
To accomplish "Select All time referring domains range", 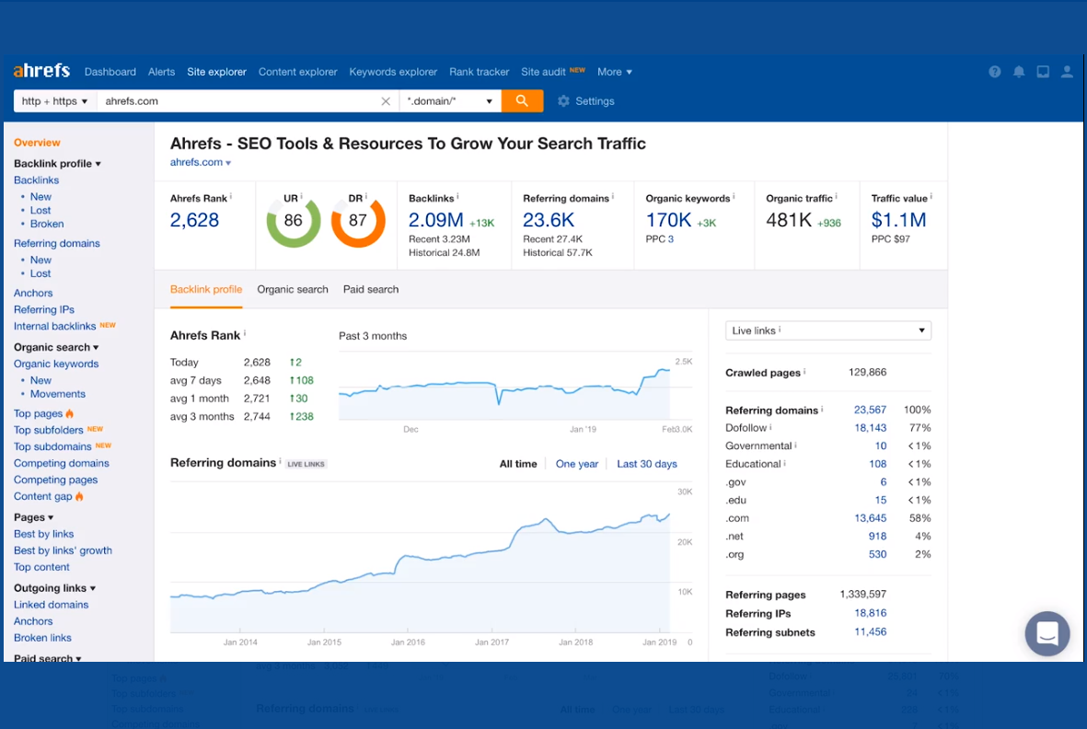I will pyautogui.click(x=518, y=464).
